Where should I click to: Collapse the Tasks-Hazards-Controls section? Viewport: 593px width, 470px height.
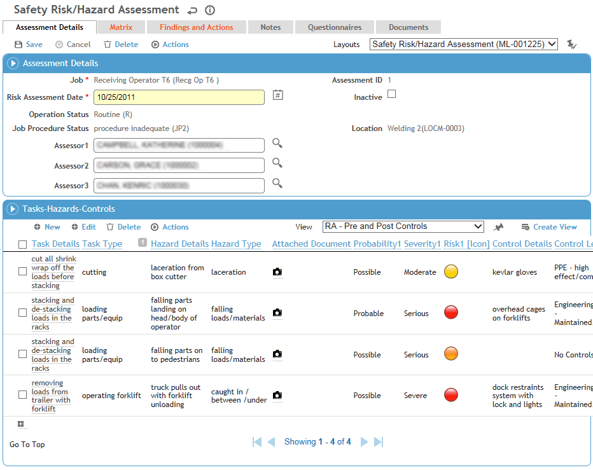point(13,209)
